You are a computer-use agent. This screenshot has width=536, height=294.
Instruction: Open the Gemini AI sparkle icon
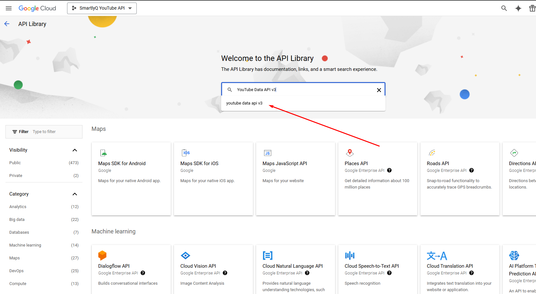tap(518, 8)
